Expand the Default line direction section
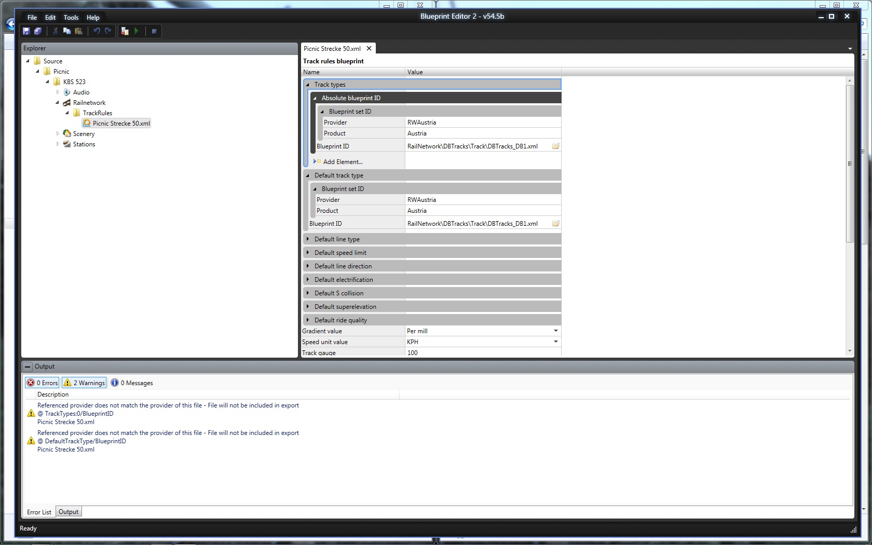This screenshot has height=545, width=872. click(308, 266)
